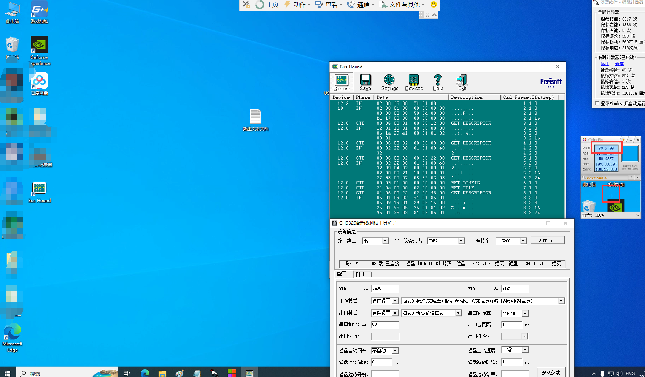Open the 动作 menu on remote toolbar
This screenshot has height=377, width=645.
tap(297, 5)
